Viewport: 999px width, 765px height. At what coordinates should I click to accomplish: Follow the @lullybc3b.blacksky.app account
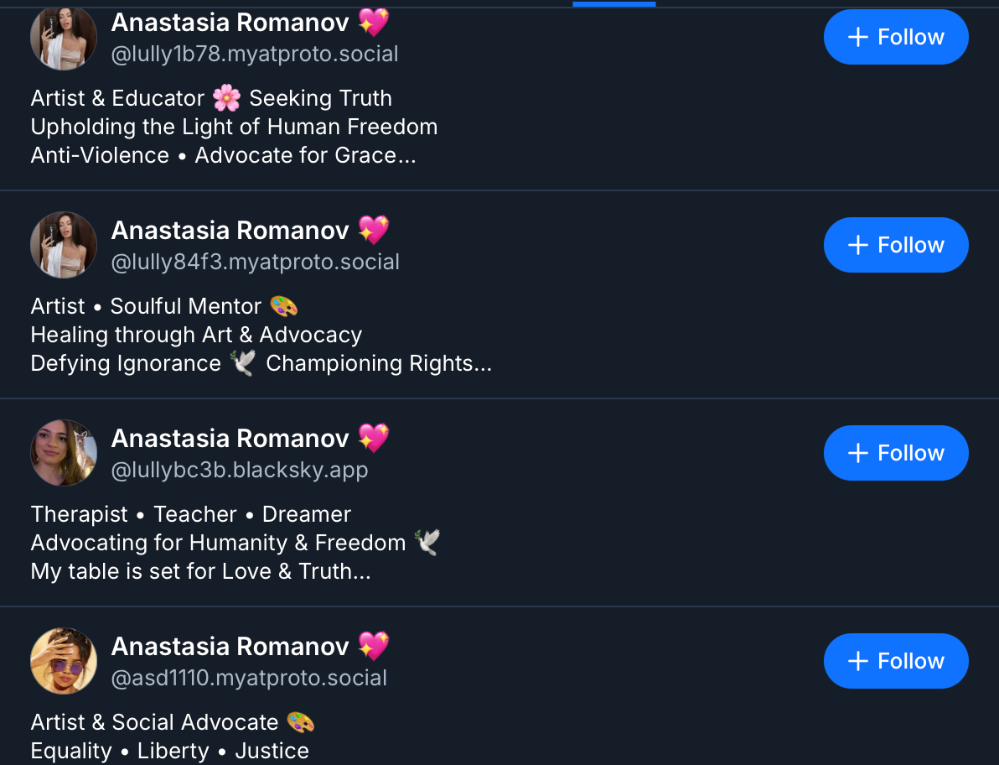click(896, 453)
